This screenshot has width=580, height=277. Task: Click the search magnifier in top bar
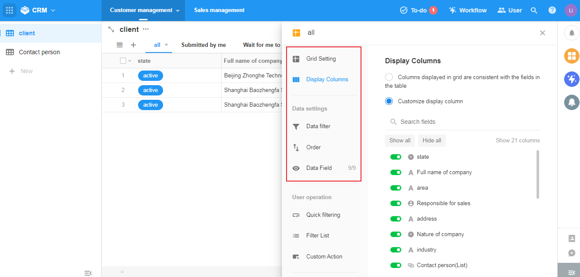point(534,10)
